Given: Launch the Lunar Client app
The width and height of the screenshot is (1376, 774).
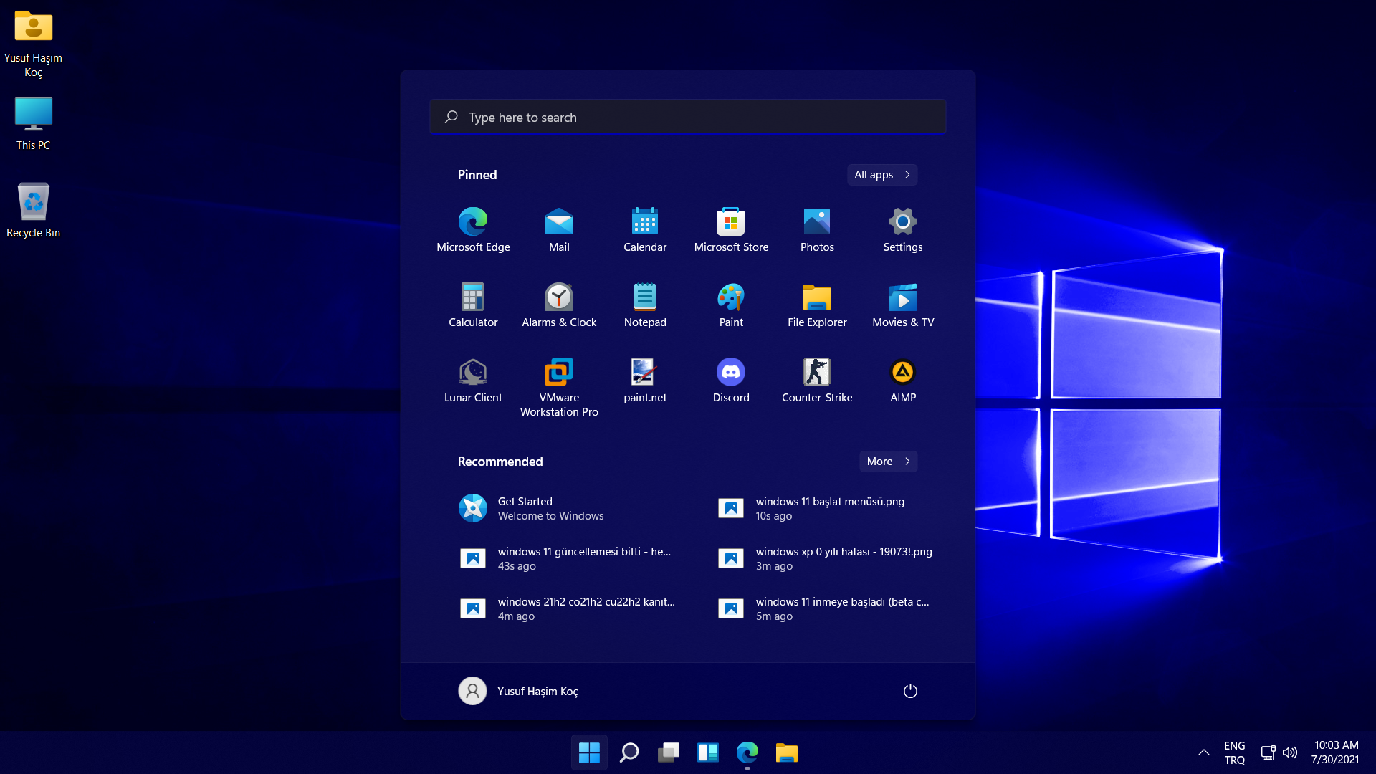Looking at the screenshot, I should pyautogui.click(x=473, y=380).
